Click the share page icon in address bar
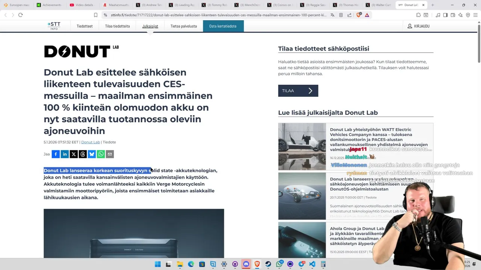481x270 pixels. (x=349, y=15)
